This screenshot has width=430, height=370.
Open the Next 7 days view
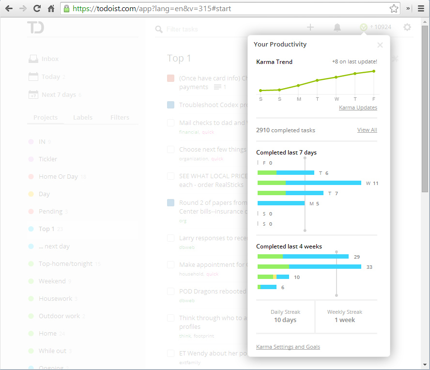pos(58,95)
